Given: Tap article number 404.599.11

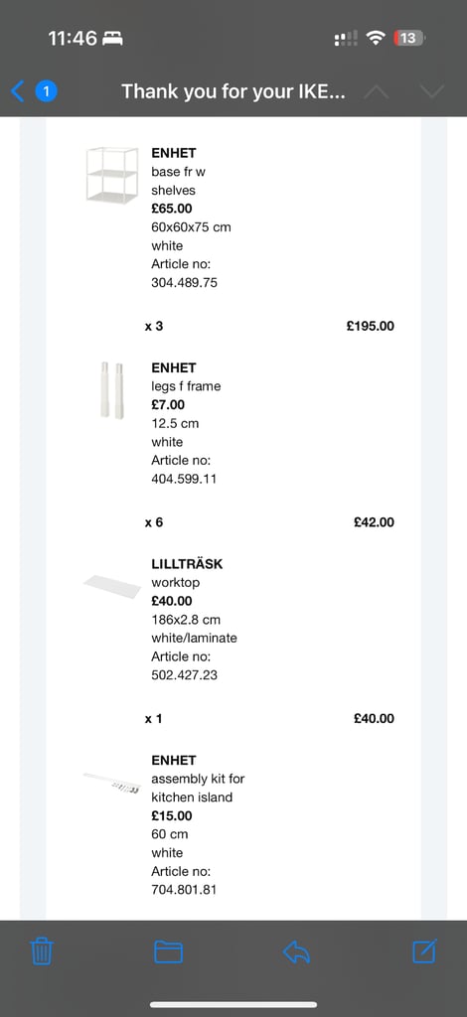Looking at the screenshot, I should (184, 479).
